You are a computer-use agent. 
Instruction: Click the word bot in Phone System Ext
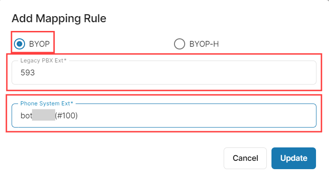(26, 116)
